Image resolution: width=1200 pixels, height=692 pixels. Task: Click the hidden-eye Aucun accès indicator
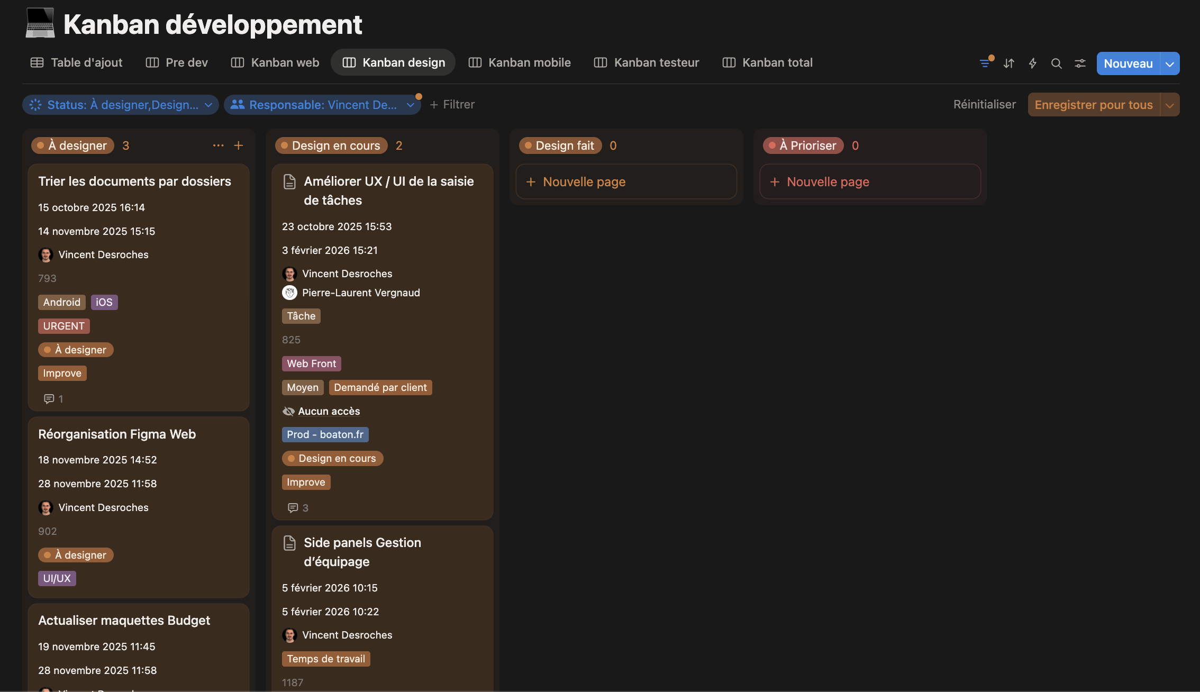pyautogui.click(x=288, y=411)
